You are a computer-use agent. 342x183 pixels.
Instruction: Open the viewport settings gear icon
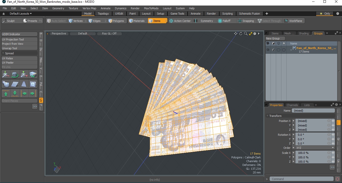(x=255, y=34)
